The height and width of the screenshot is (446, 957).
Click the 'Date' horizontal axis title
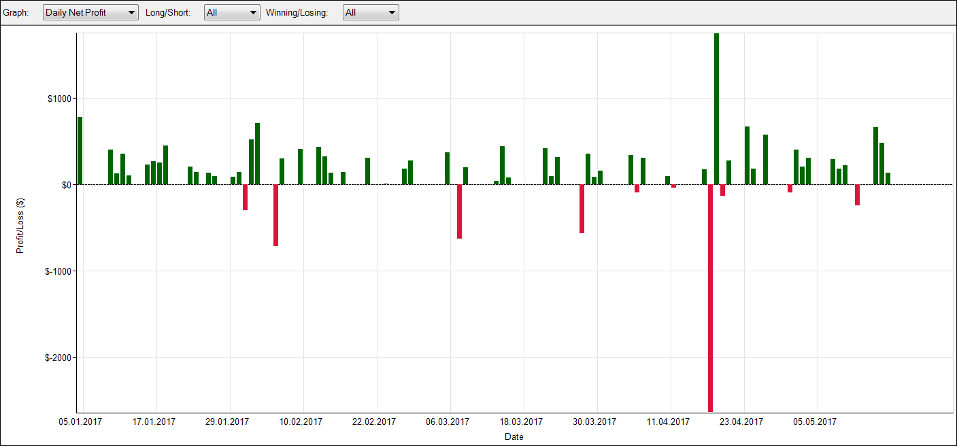click(514, 437)
